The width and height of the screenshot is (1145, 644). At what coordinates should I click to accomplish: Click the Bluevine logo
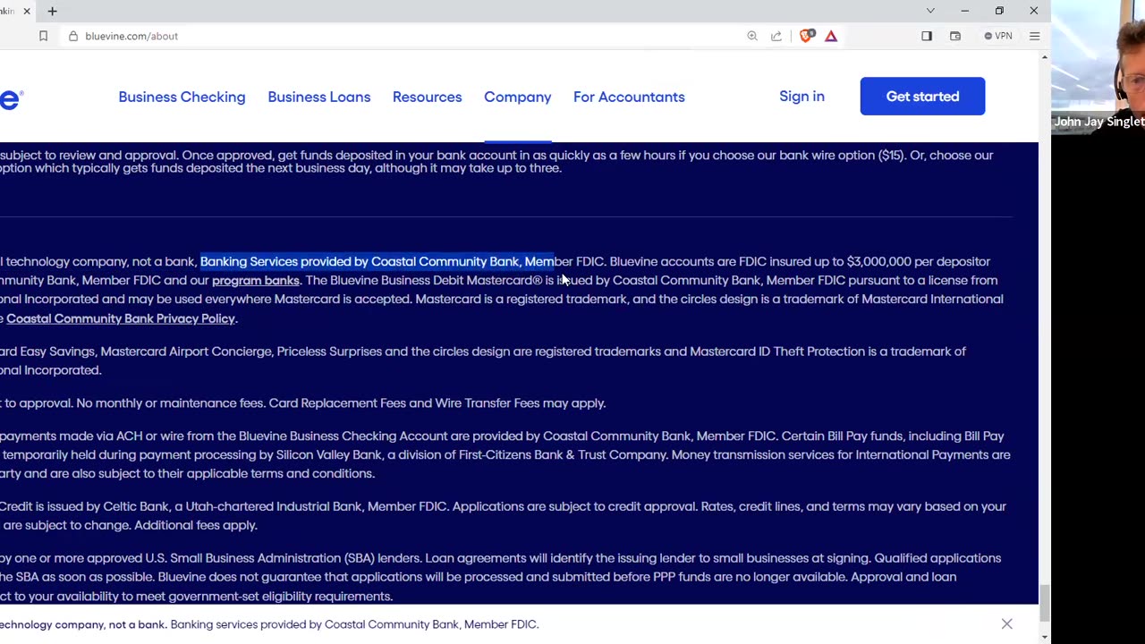(11, 99)
